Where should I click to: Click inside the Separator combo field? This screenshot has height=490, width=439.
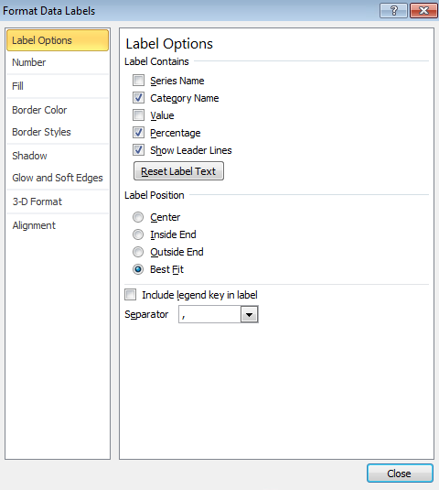point(209,314)
